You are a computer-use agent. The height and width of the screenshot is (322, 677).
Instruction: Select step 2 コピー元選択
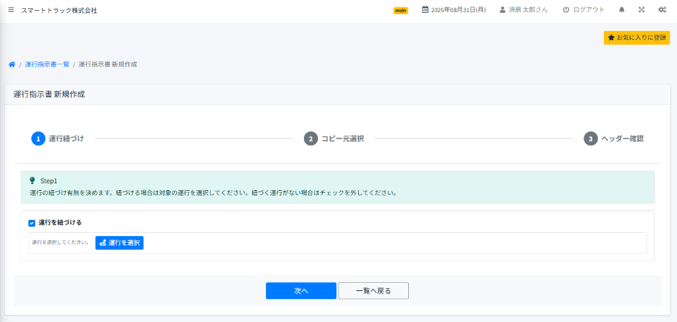(334, 139)
